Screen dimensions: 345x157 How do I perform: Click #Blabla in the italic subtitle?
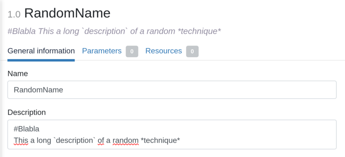(22, 31)
